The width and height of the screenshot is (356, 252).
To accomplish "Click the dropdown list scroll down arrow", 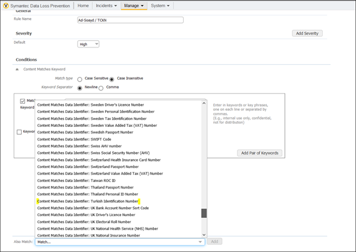I will point(204,235).
